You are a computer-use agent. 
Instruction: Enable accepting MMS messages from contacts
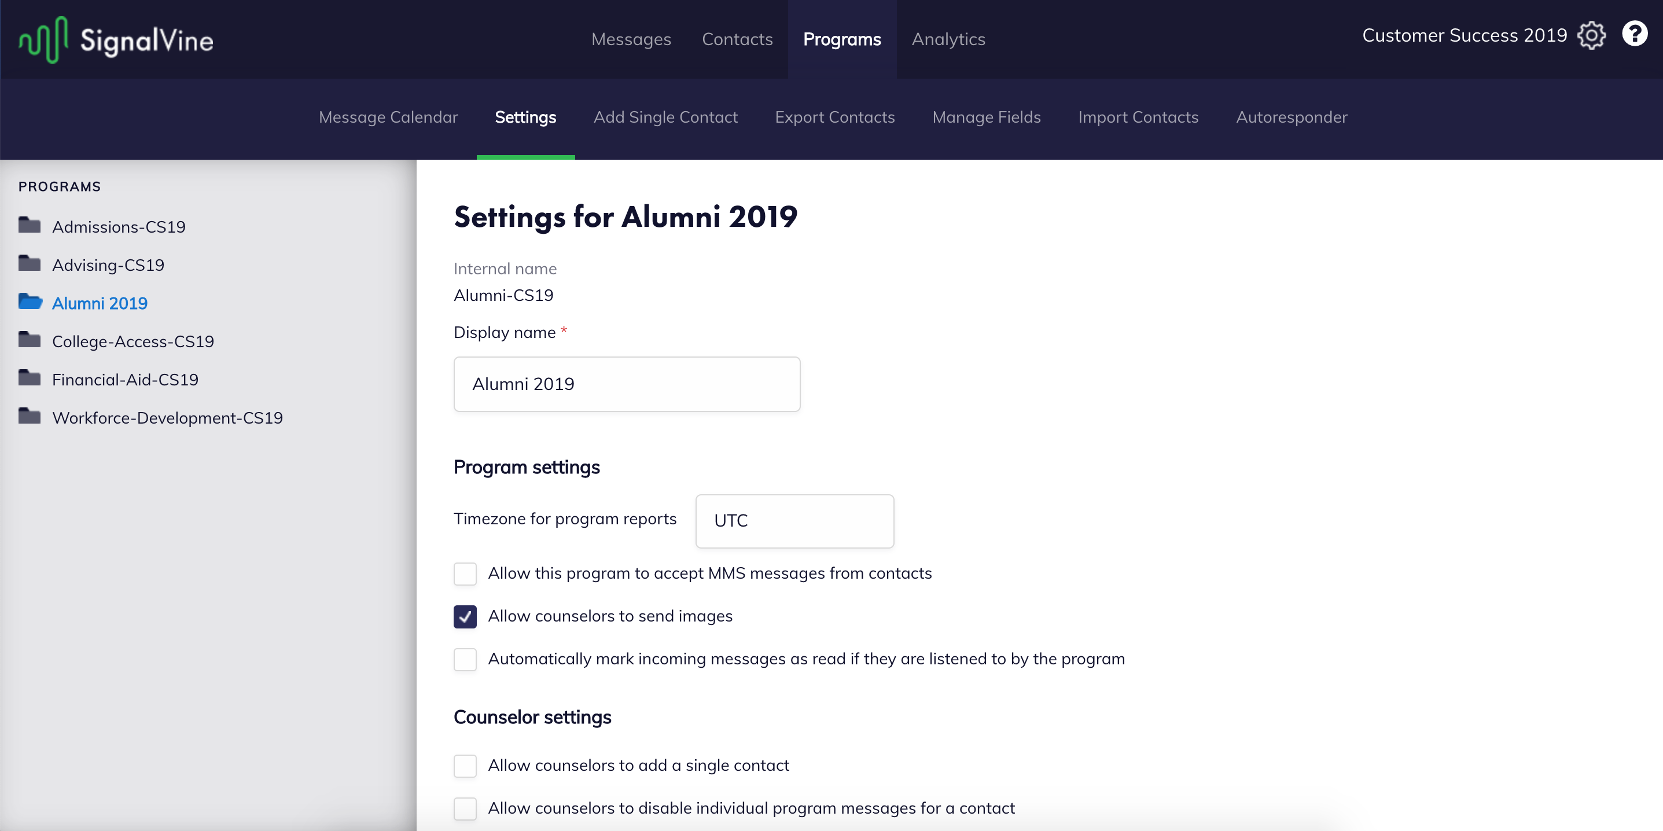(x=465, y=573)
